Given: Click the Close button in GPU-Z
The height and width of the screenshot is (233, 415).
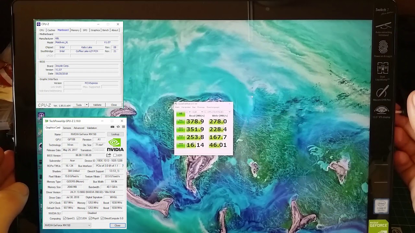Looking at the screenshot, I should (x=117, y=226).
